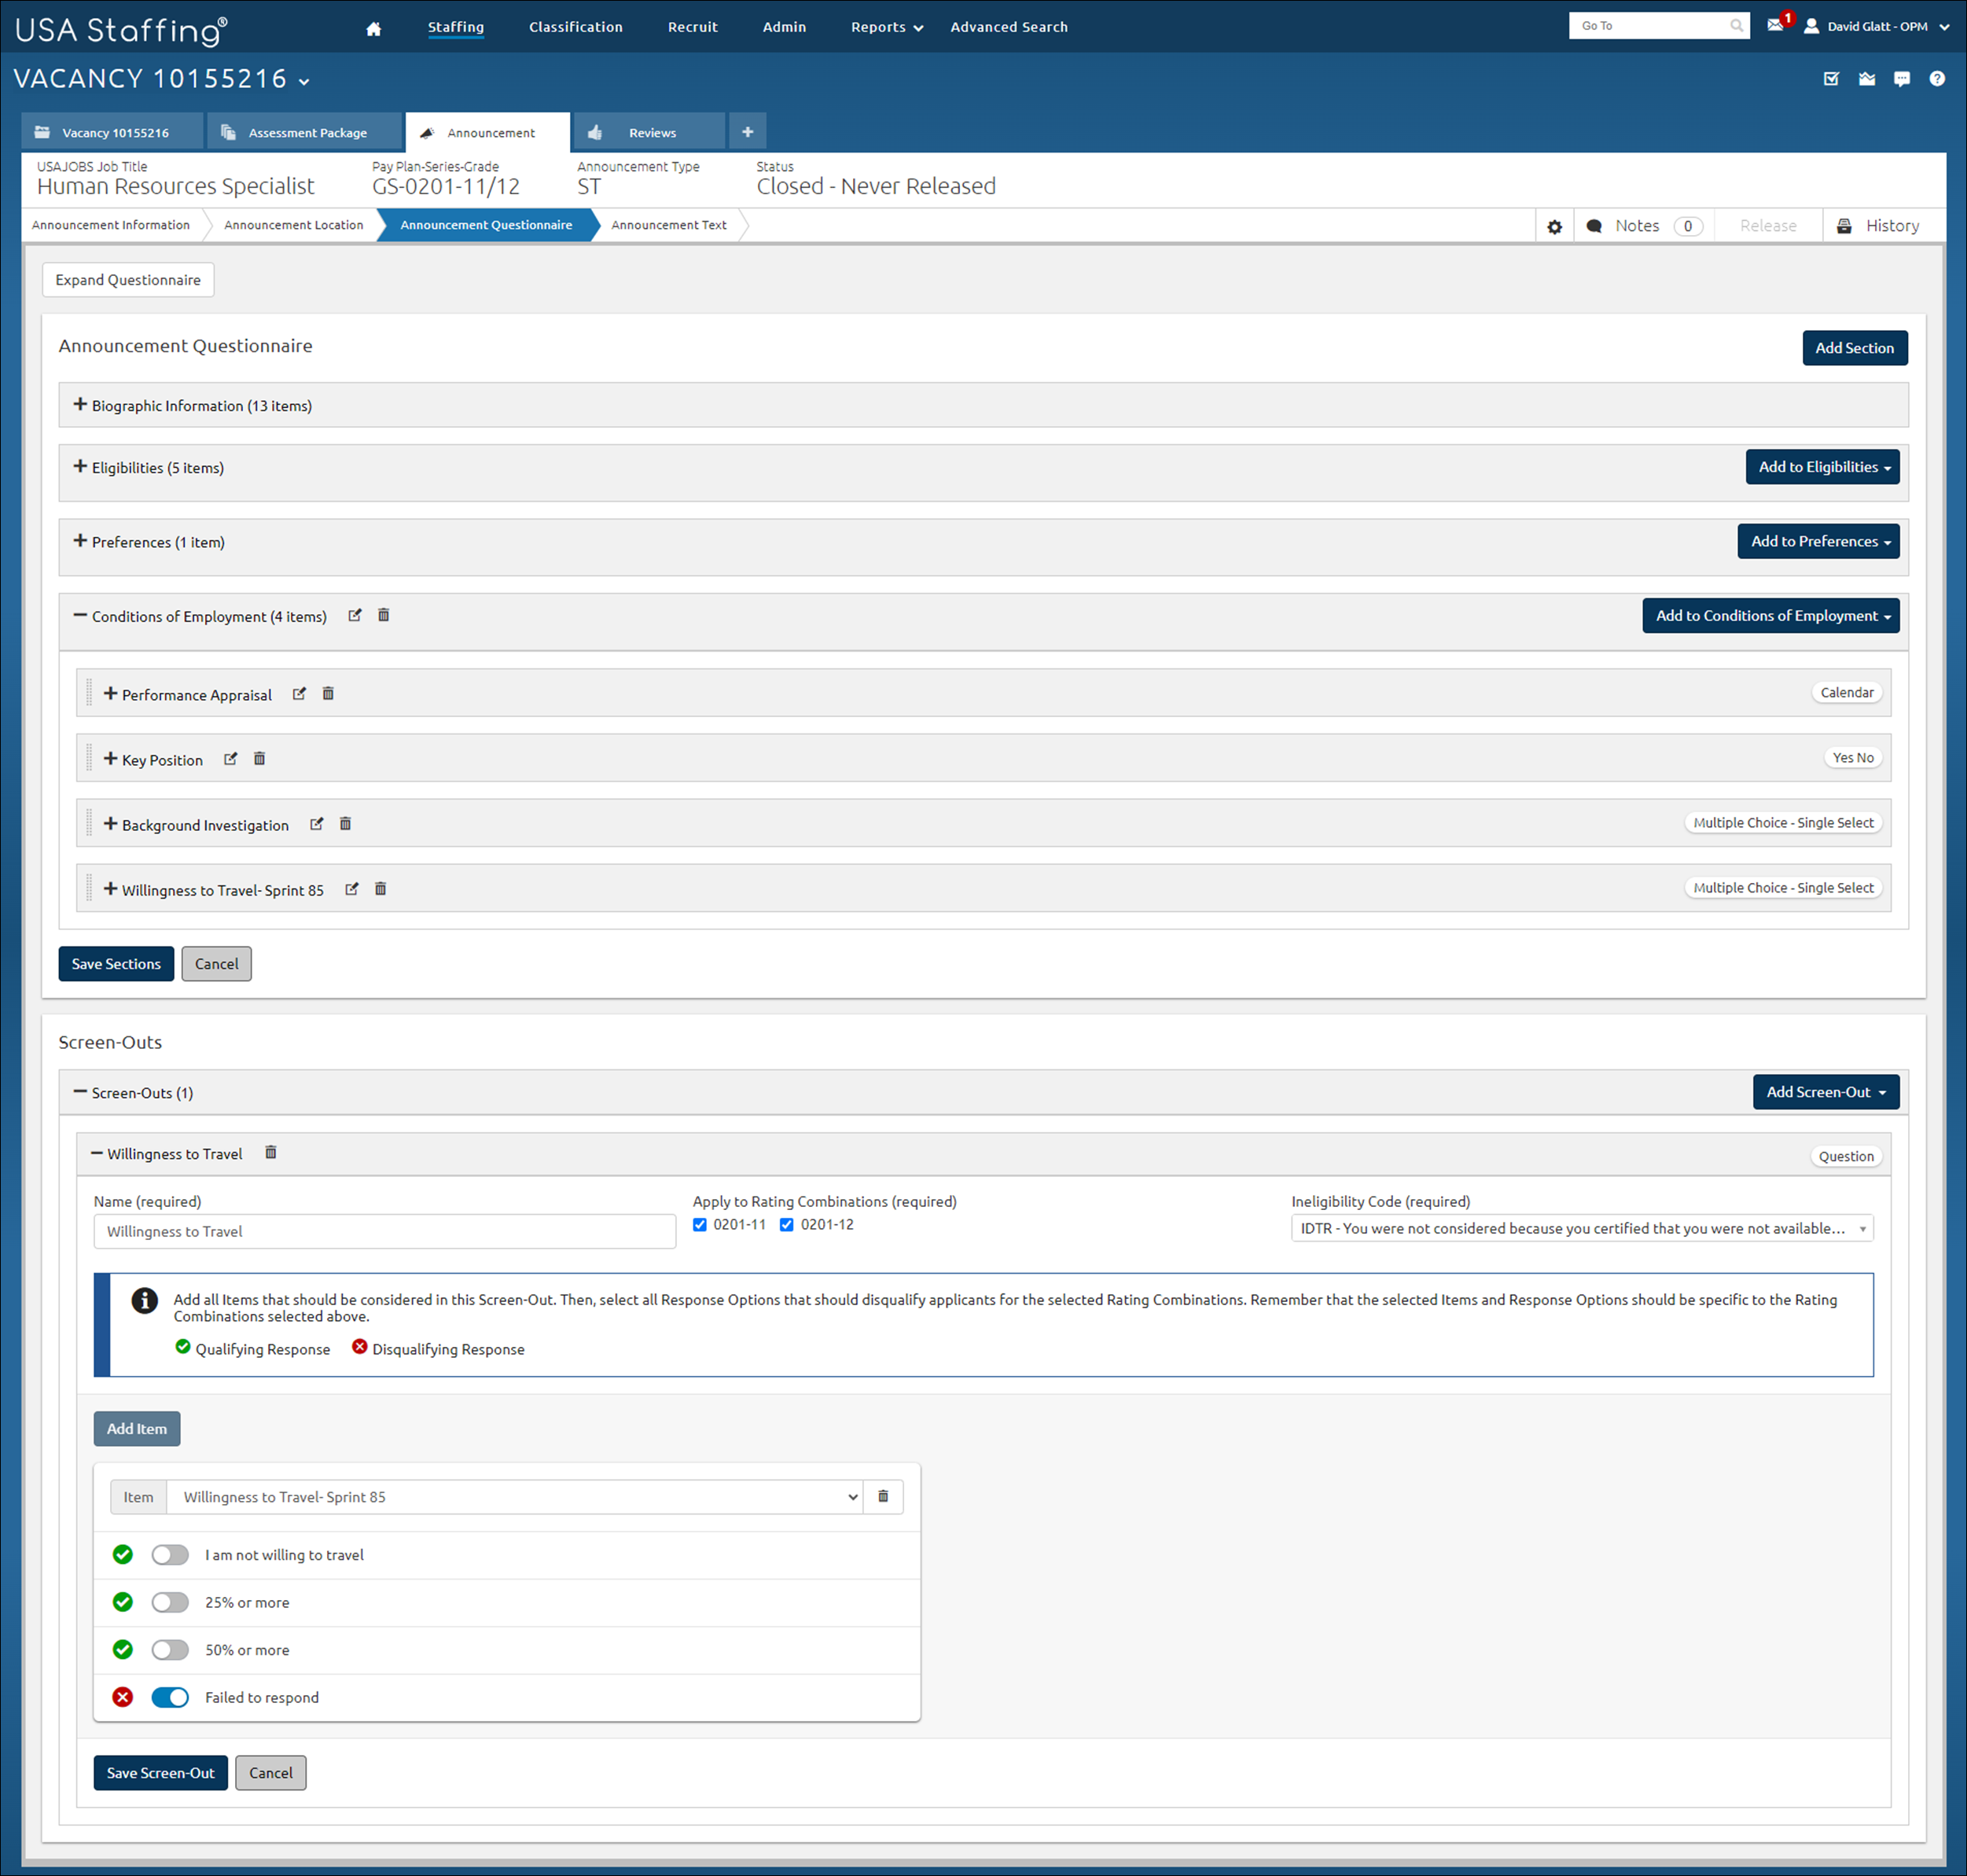Edit the Key Position item
1967x1876 pixels.
coord(231,759)
